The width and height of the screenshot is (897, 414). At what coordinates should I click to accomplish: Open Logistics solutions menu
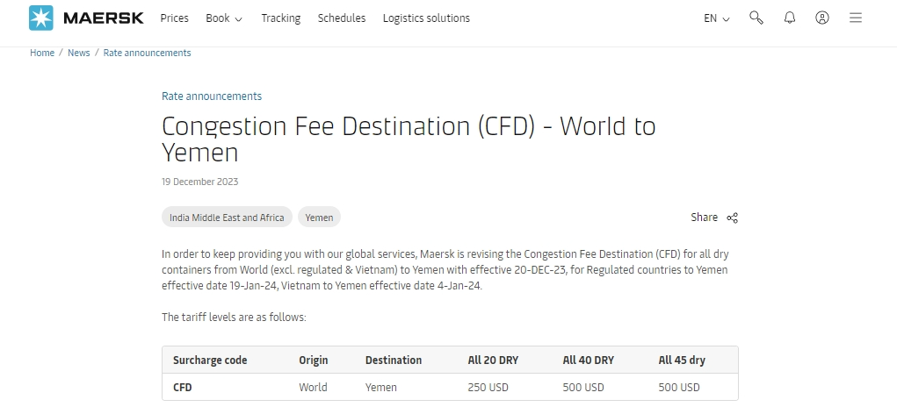point(426,18)
